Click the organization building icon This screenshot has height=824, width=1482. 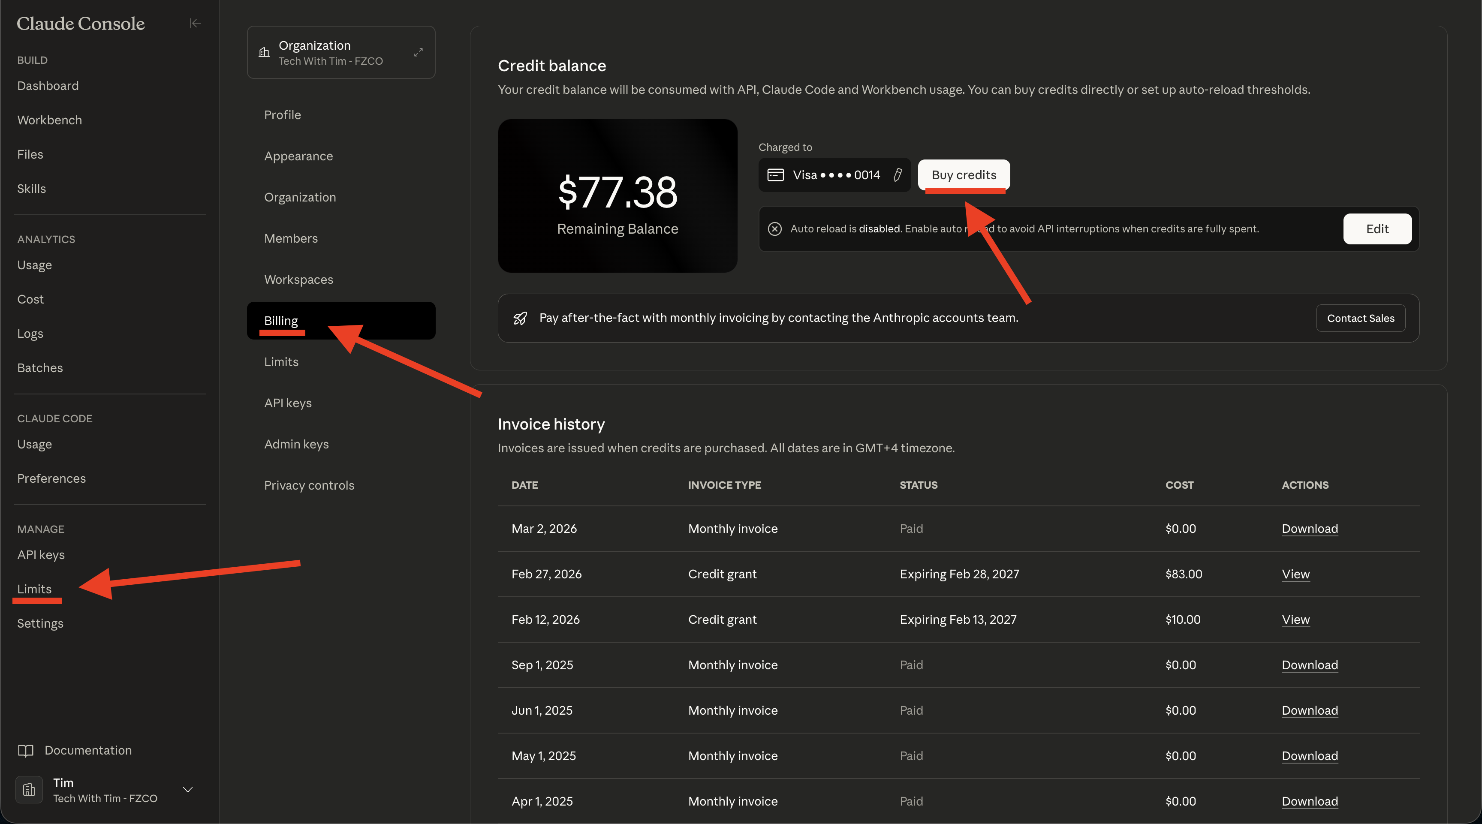264,52
